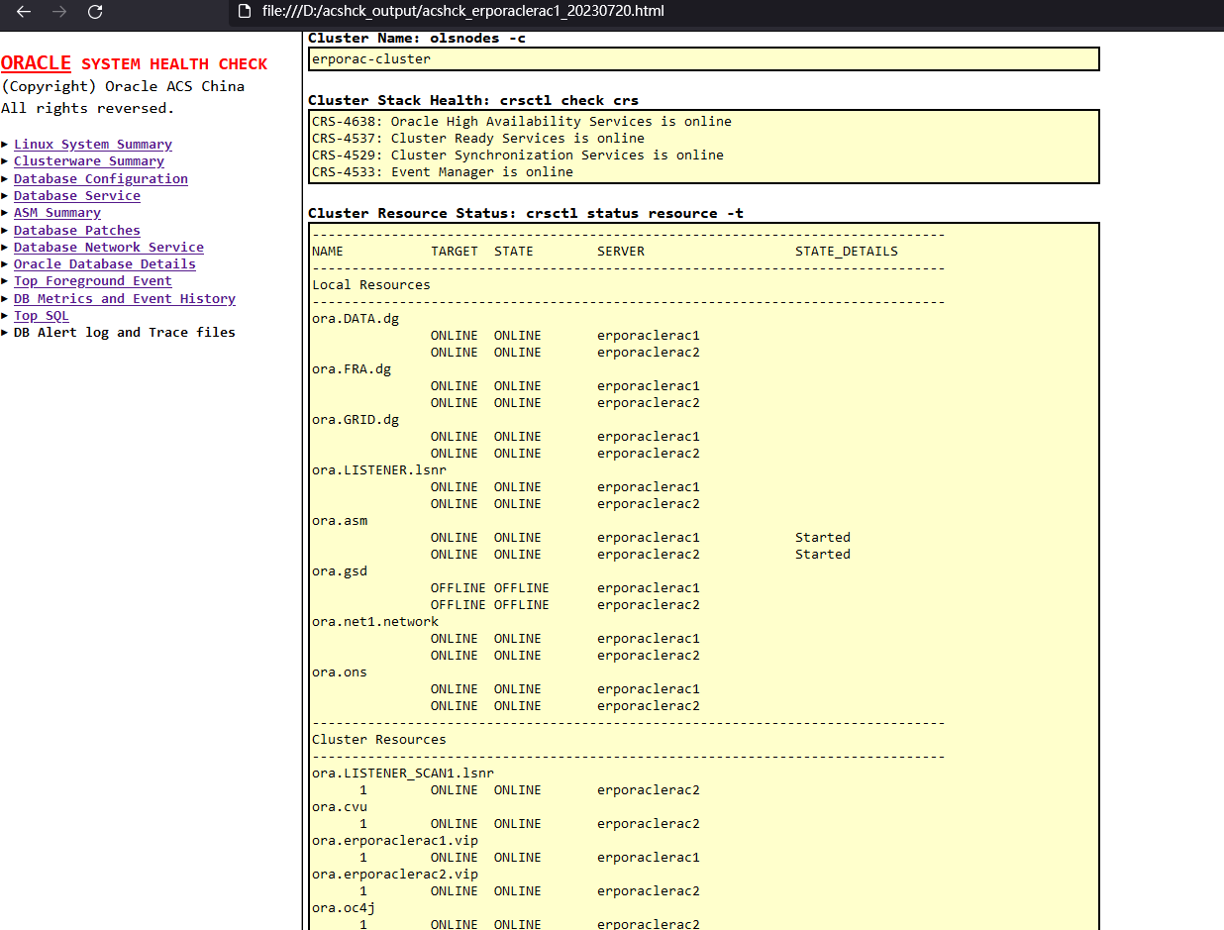Click the STATE_DETAILS column header

click(x=847, y=252)
